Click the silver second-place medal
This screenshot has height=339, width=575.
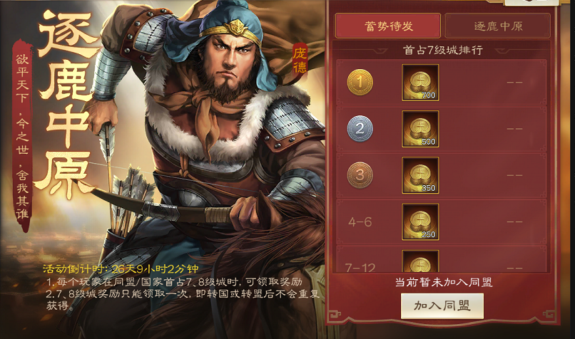pyautogui.click(x=360, y=129)
